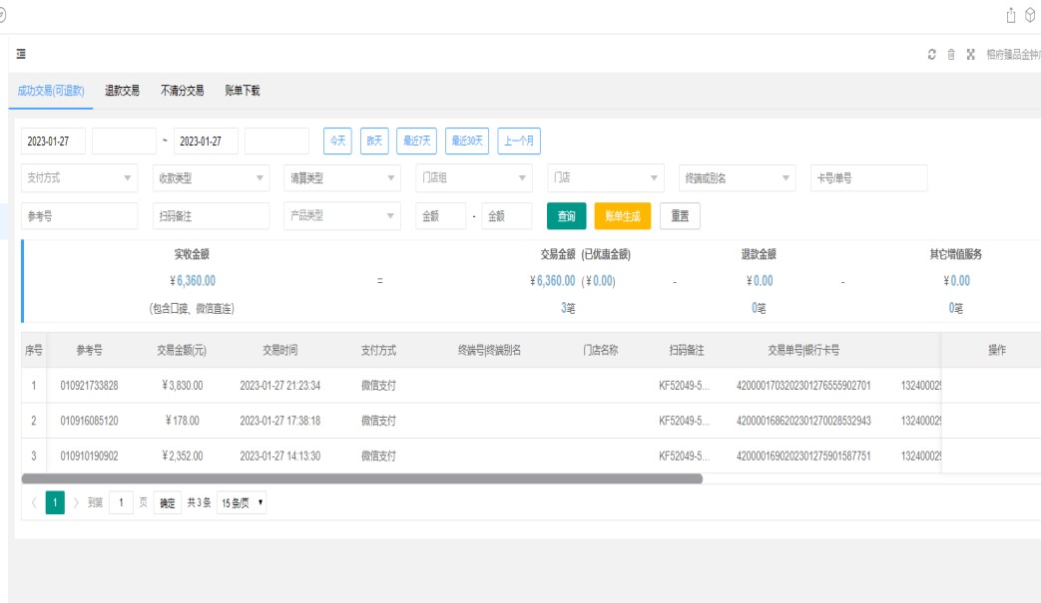
Task: Toggle fullscreen with the expand icon
Action: click(x=970, y=55)
